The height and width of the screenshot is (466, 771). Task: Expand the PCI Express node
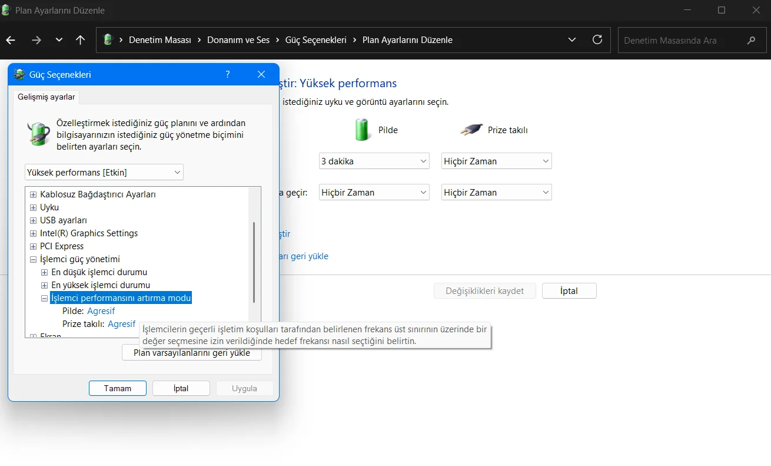coord(33,246)
